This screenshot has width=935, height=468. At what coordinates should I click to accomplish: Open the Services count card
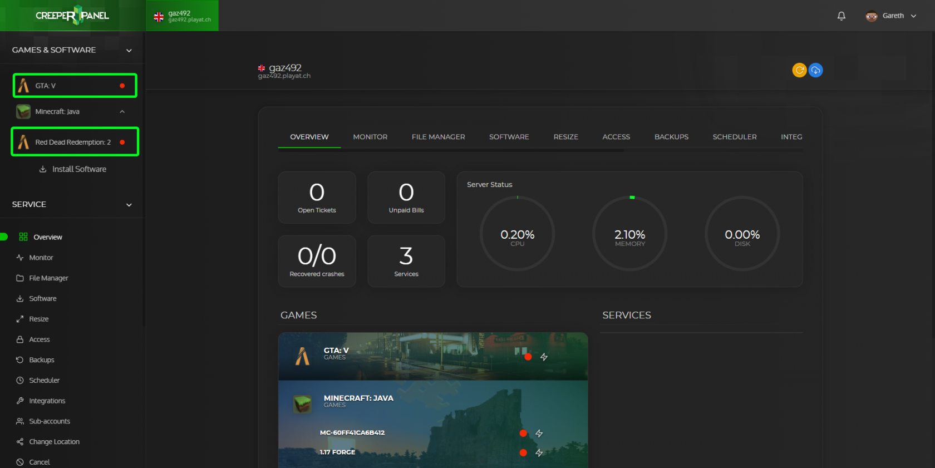[406, 261]
